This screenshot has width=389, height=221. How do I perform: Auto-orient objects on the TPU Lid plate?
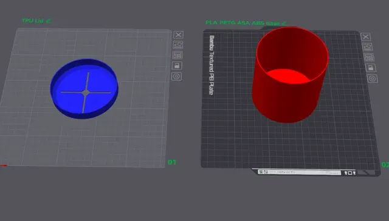click(x=178, y=45)
